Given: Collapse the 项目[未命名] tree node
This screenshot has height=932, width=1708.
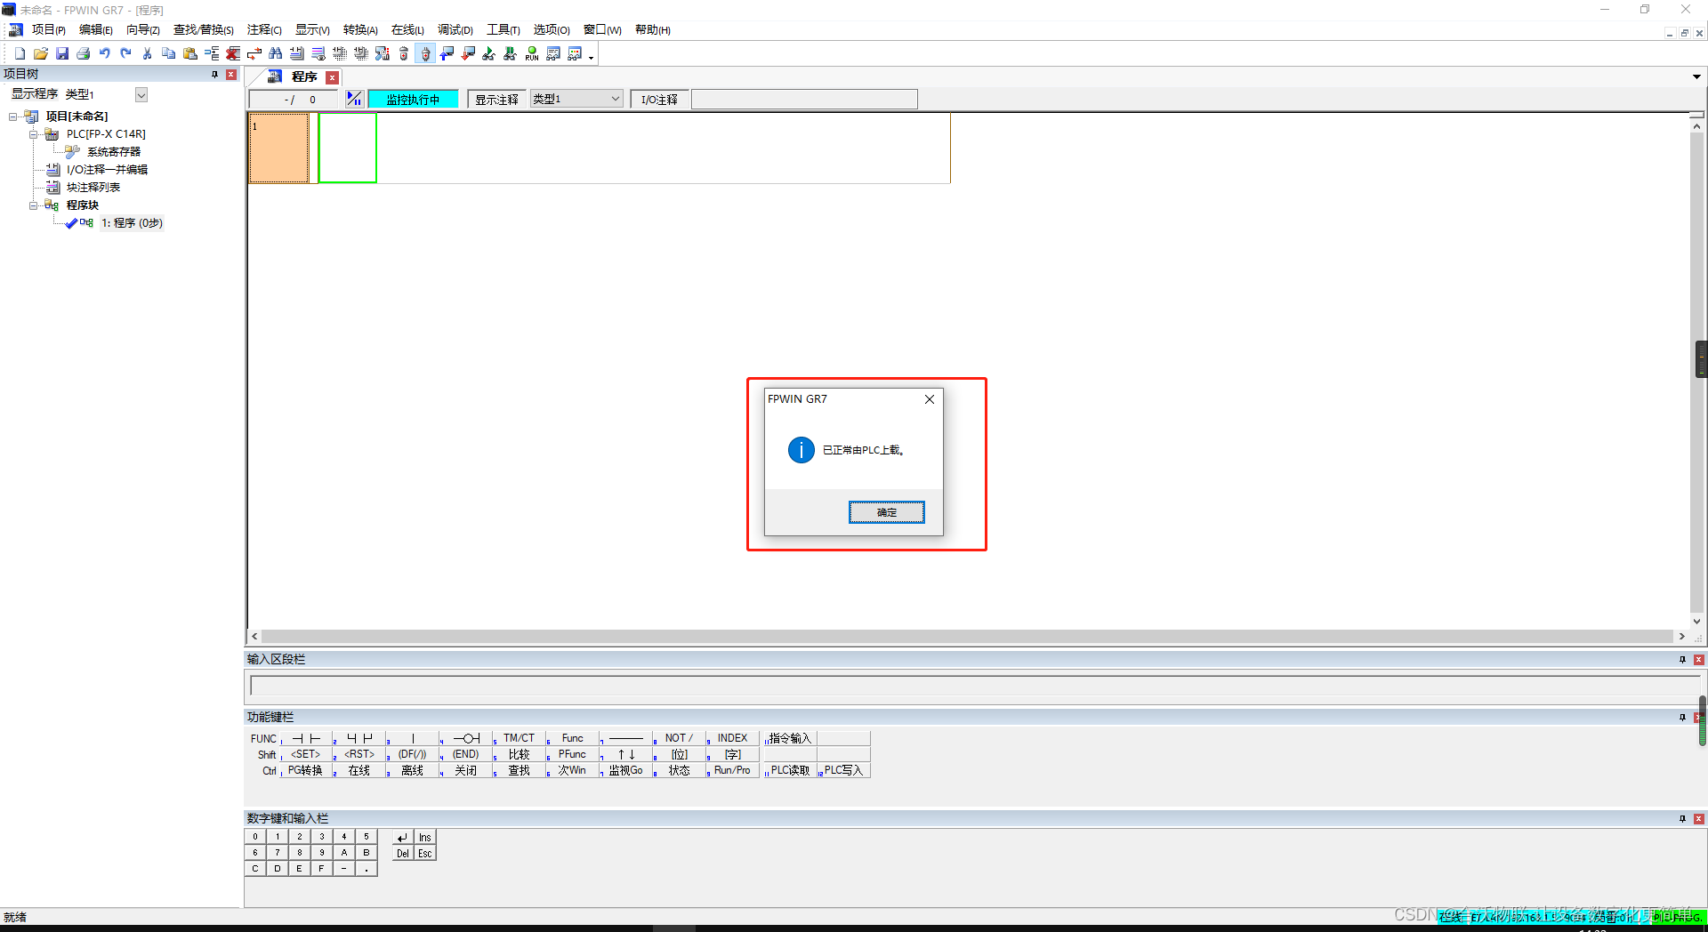Looking at the screenshot, I should pos(13,116).
